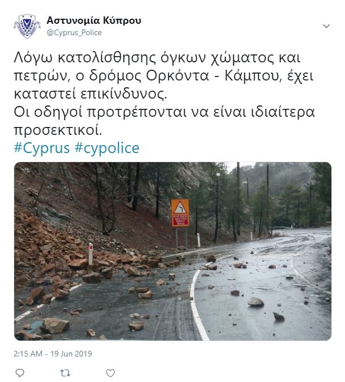Click the reply speech bubble icon
345x382 pixels.
[20, 373]
